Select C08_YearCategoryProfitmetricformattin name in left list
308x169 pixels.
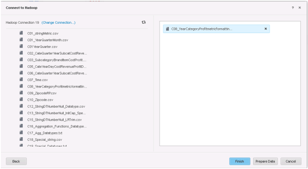(57, 87)
